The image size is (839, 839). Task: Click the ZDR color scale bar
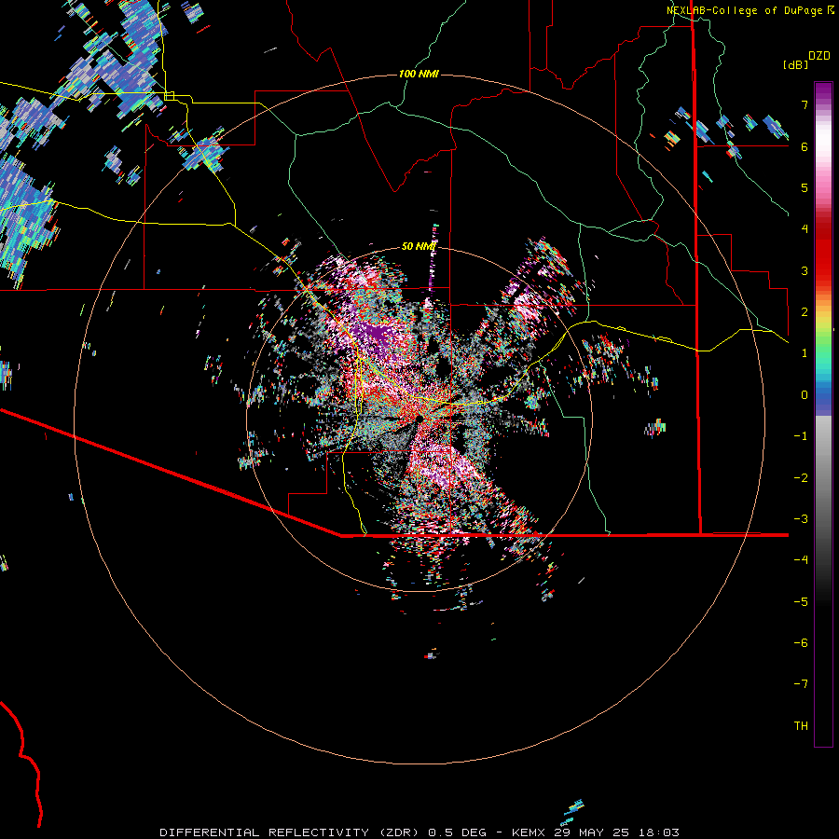[823, 415]
